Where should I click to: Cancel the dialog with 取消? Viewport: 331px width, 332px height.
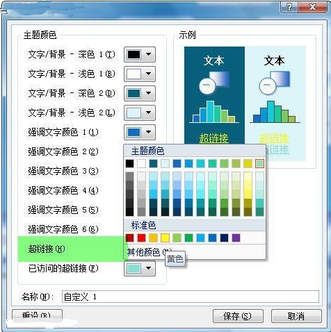296,316
